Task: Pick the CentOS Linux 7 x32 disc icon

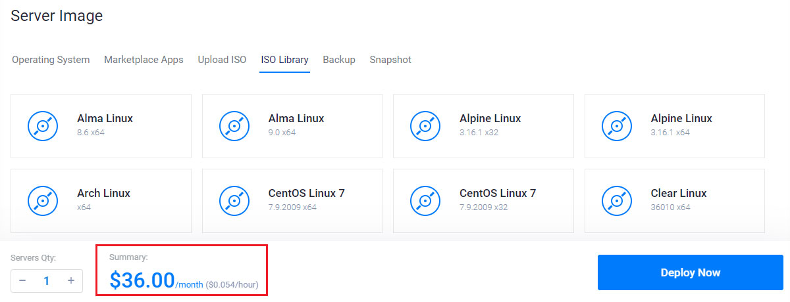Action: [425, 200]
